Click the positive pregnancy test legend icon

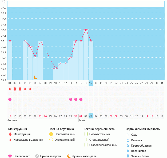(x=86, y=134)
